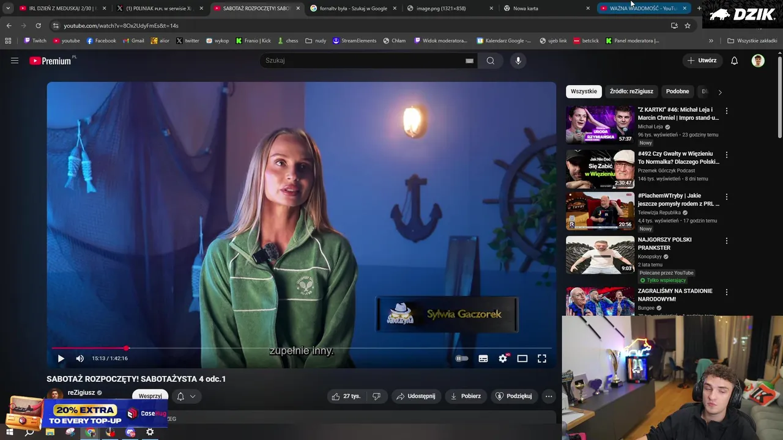The width and height of the screenshot is (783, 440).
Task: Open the on-screen keyboard in the search box
Action: [x=469, y=61]
